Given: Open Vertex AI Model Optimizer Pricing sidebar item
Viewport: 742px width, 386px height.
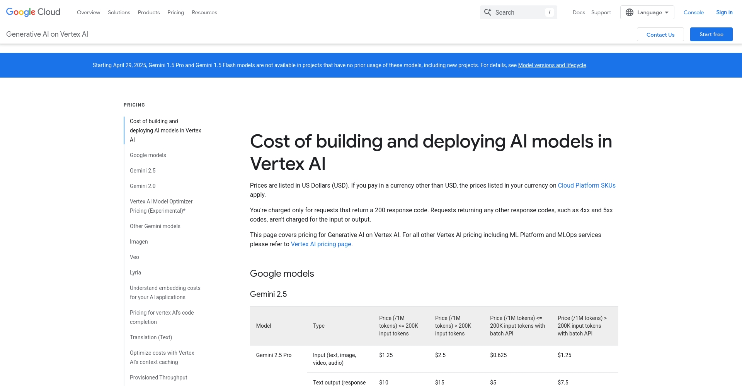Looking at the screenshot, I should (x=161, y=206).
